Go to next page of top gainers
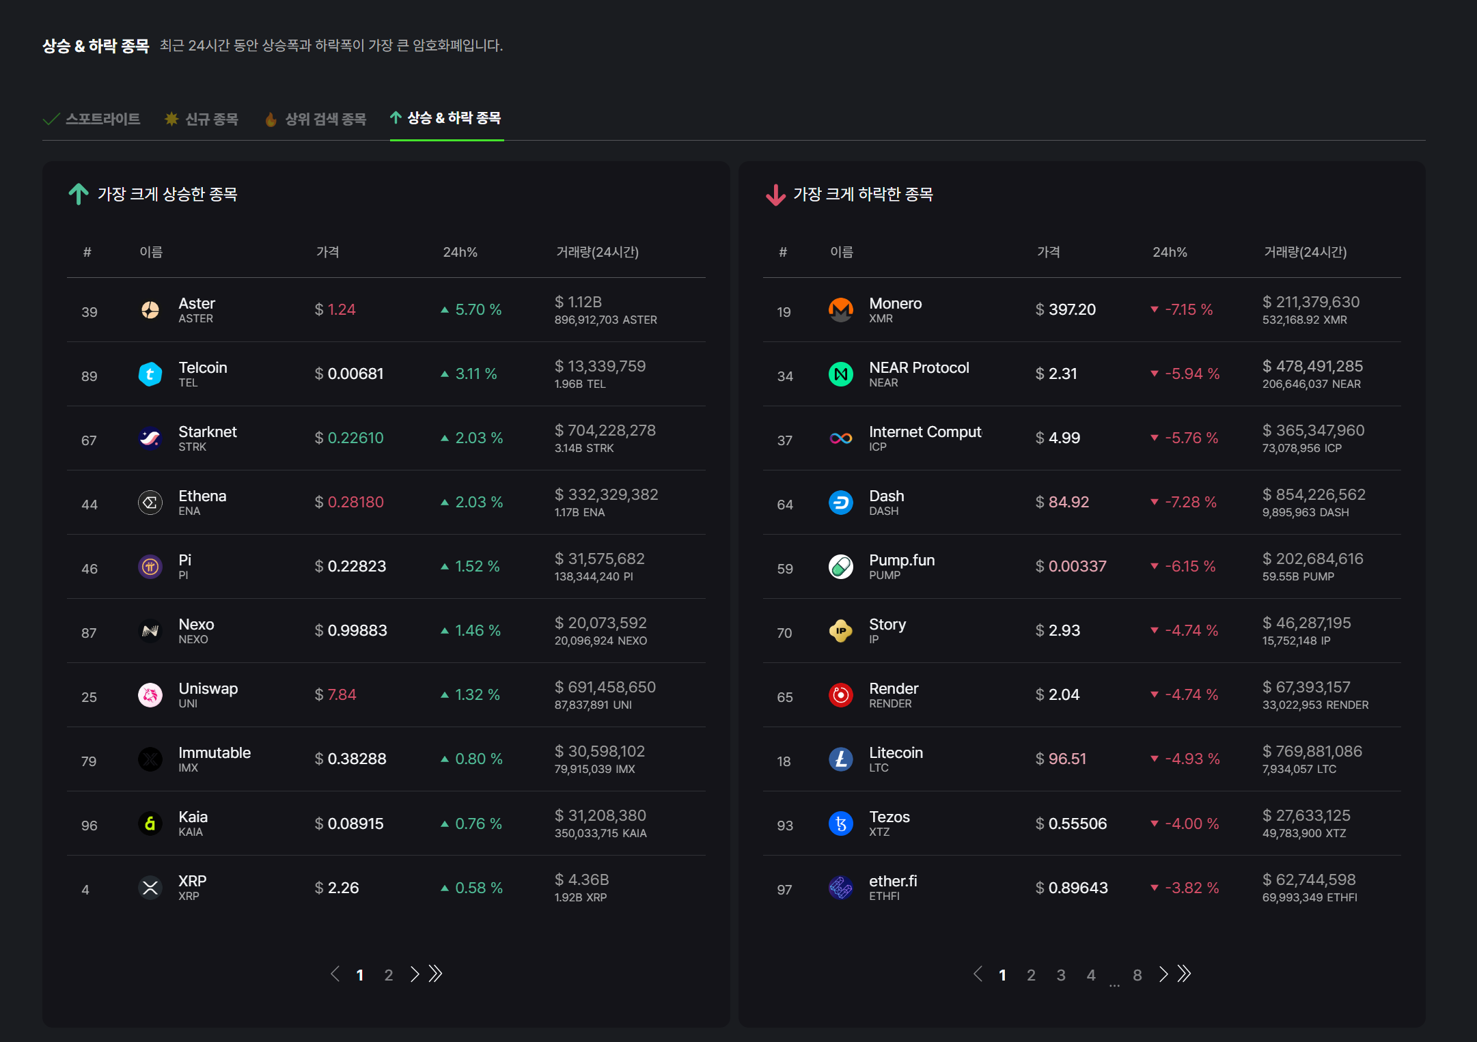This screenshot has height=1042, width=1477. click(415, 974)
